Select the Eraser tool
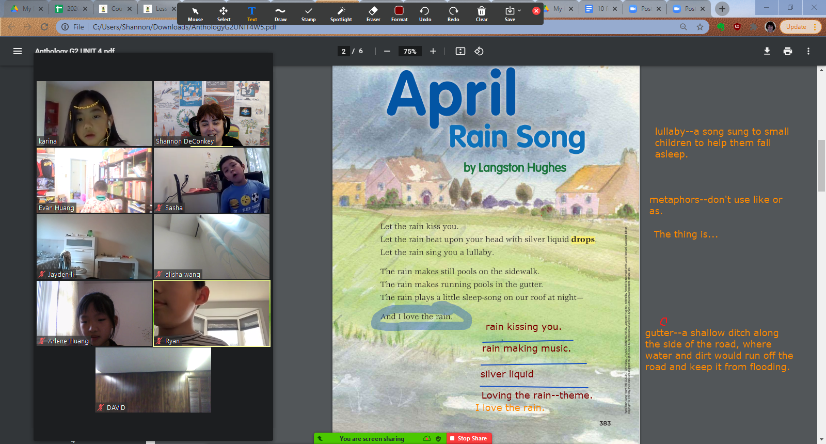Image resolution: width=826 pixels, height=444 pixels. 373,14
